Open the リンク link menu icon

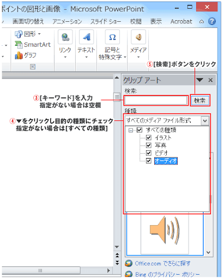(65, 37)
